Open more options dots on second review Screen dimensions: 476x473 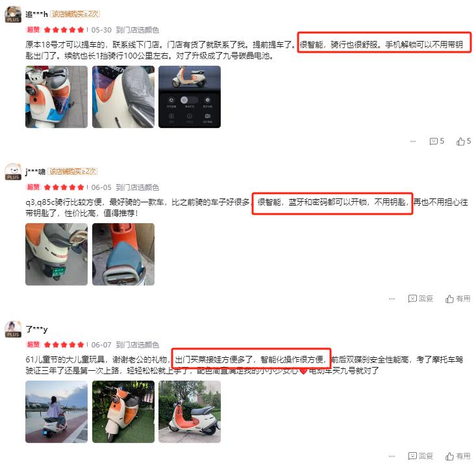392,299
